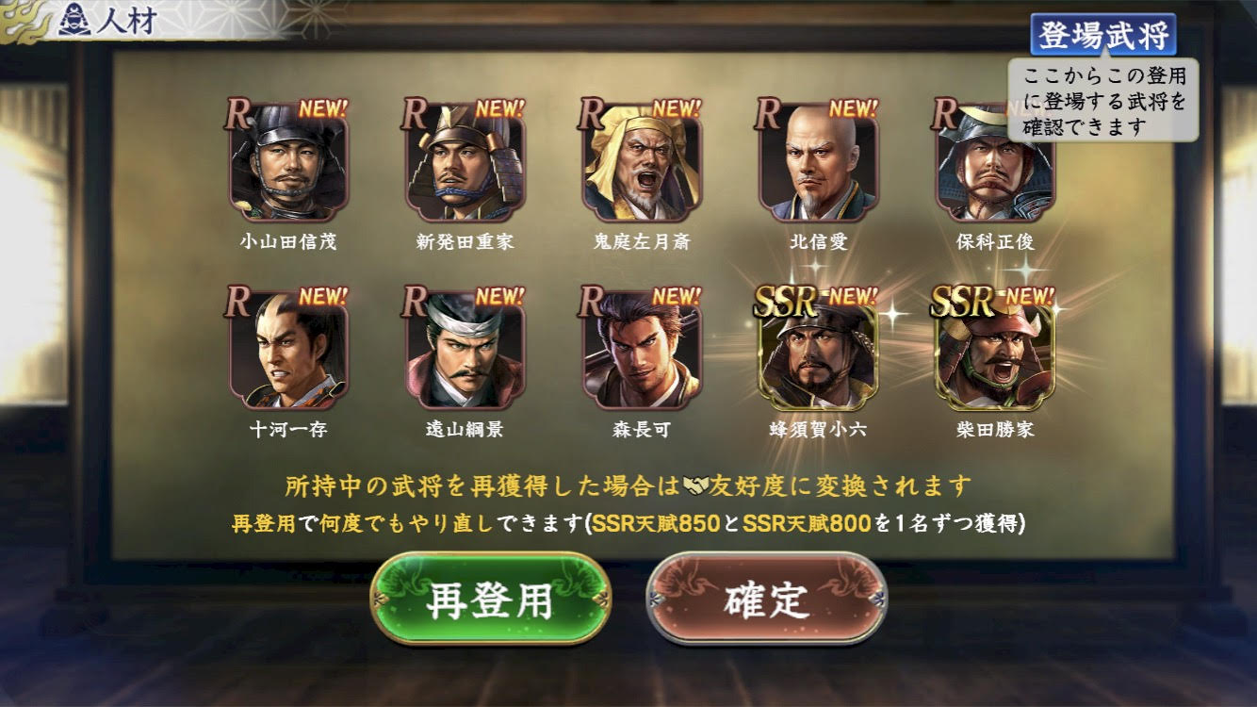Viewport: 1257px width, 707px height.
Task: Dismiss the 登場武将 tooltip bubble
Action: (1103, 100)
